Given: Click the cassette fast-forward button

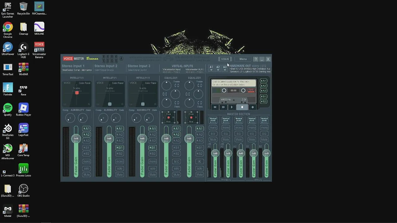Looking at the screenshot, I should click(223, 107).
